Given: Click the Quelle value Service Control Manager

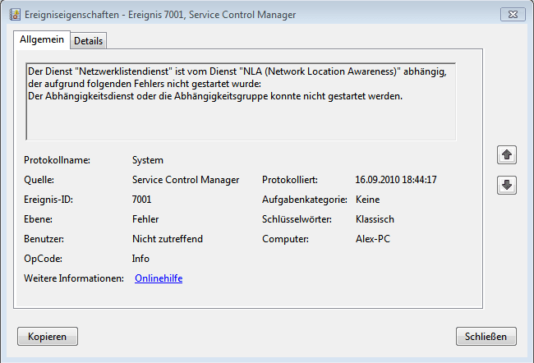Looking at the screenshot, I should [186, 180].
